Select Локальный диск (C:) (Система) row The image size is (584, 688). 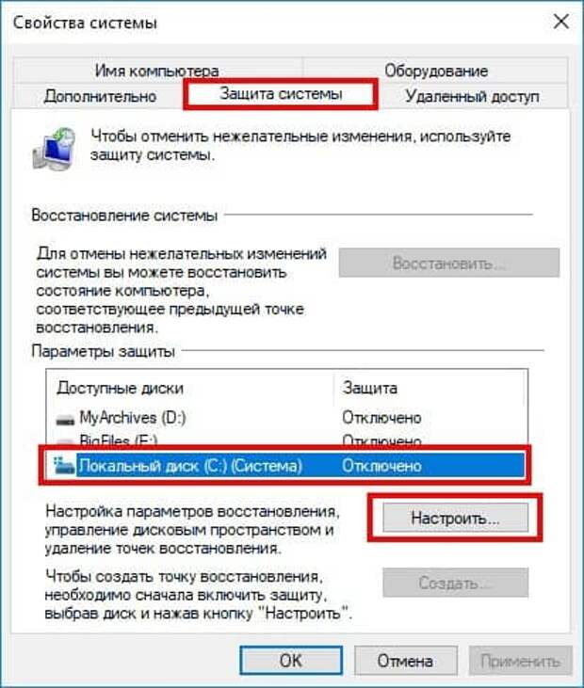coord(285,466)
